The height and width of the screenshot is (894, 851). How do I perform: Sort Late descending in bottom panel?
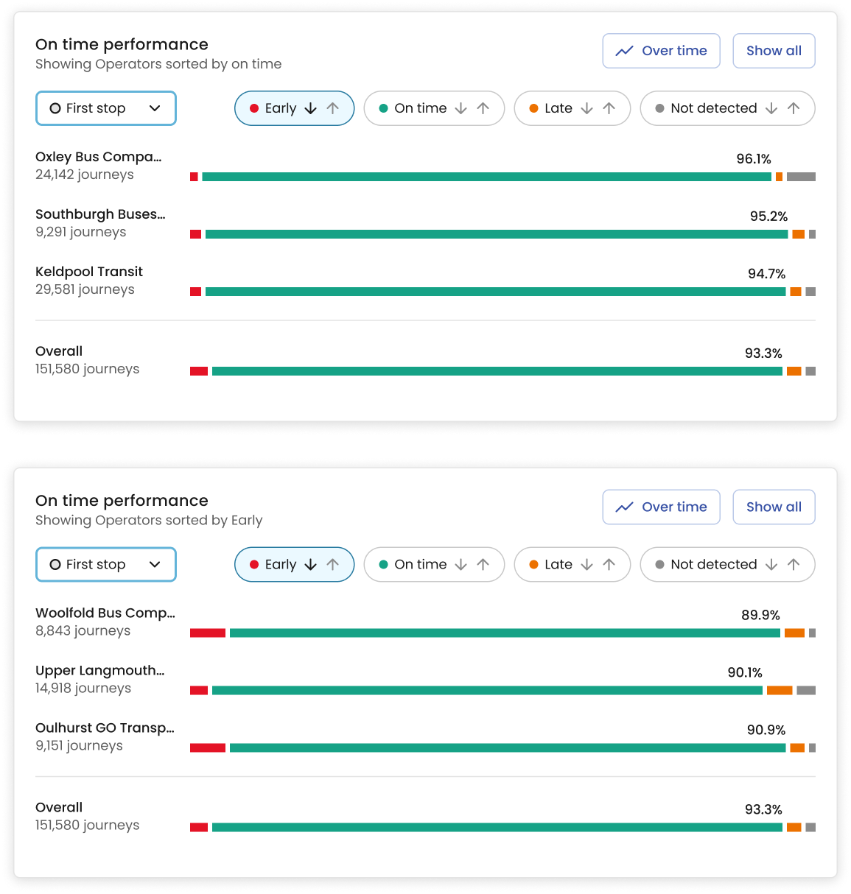[x=587, y=565]
